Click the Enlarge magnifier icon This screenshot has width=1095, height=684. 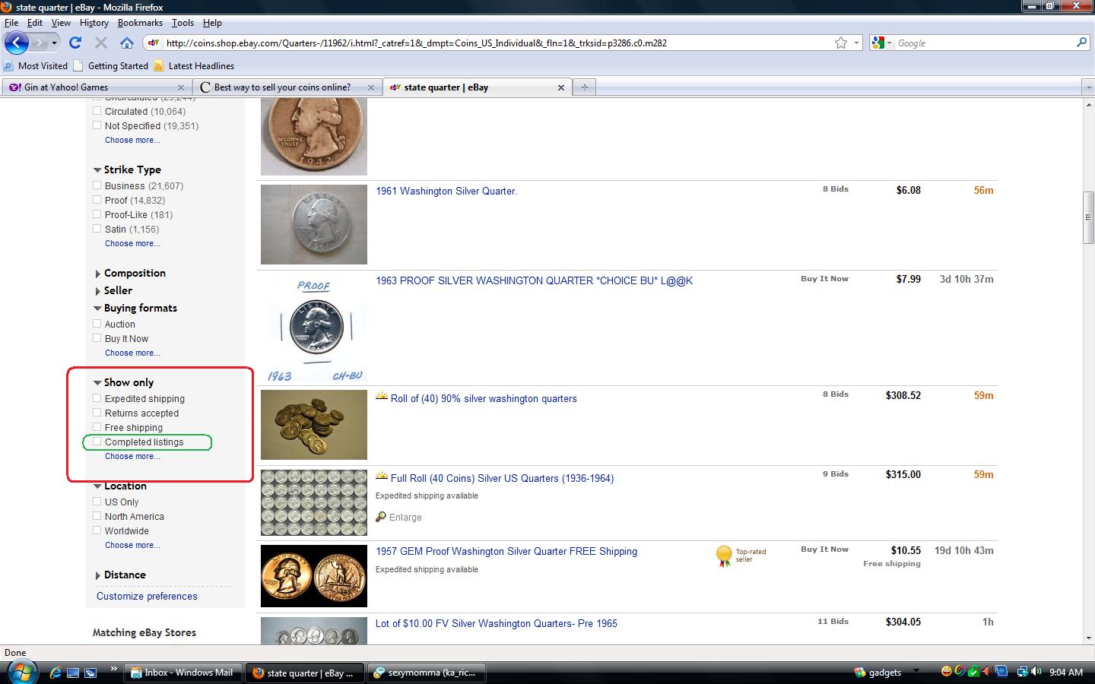coord(381,517)
